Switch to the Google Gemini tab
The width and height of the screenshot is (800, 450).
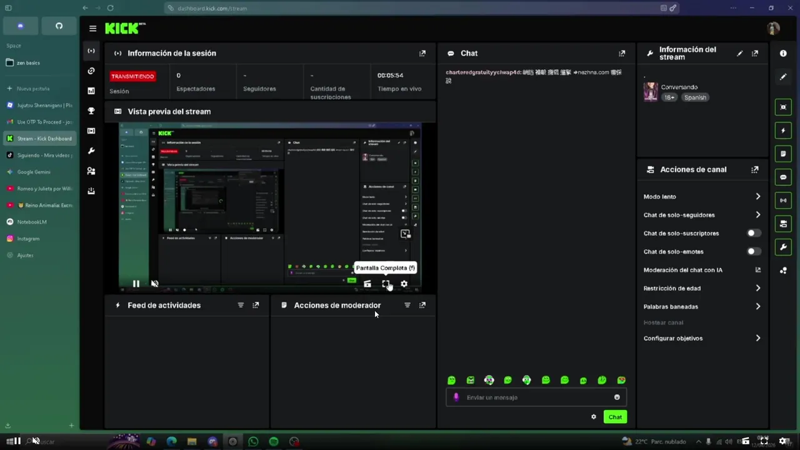(x=39, y=172)
